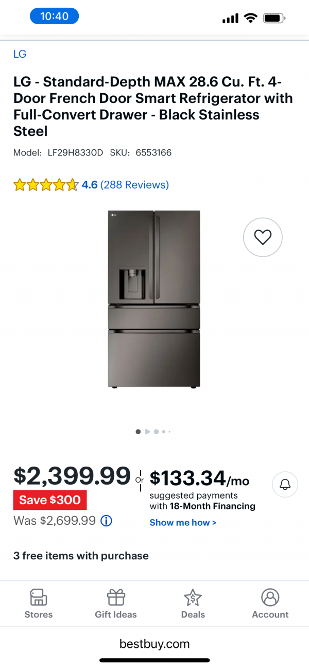Tap the price alert bell icon
This screenshot has height=669, width=309.
(285, 484)
